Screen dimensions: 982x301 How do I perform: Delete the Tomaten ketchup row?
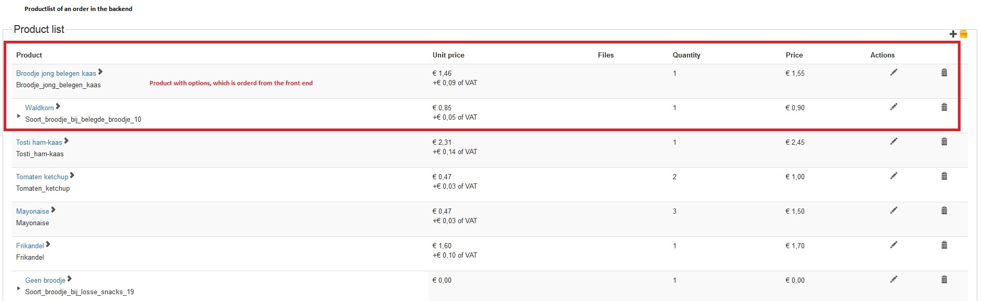click(944, 176)
